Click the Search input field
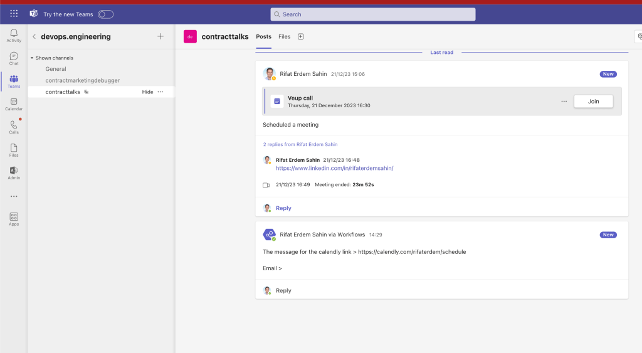The width and height of the screenshot is (642, 353). pos(372,14)
